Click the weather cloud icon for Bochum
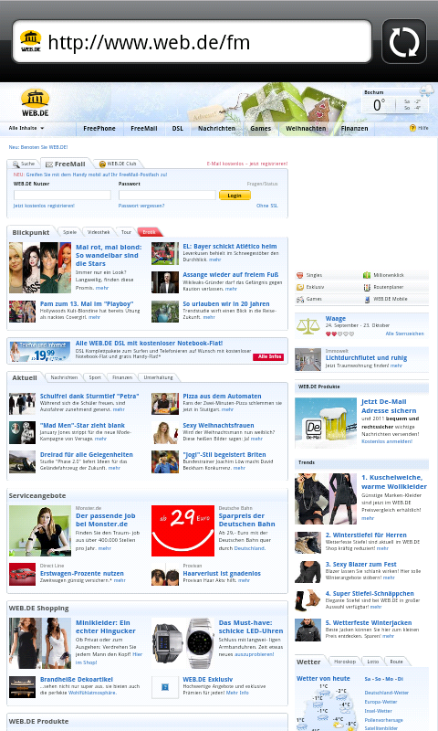Viewport: 438px width, 731px height. coord(426,90)
